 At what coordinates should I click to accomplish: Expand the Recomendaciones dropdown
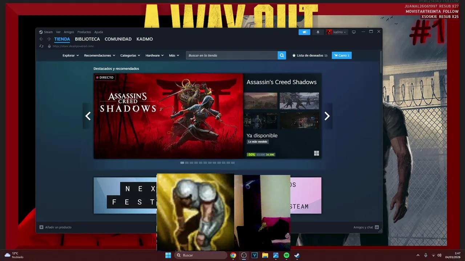[100, 55]
